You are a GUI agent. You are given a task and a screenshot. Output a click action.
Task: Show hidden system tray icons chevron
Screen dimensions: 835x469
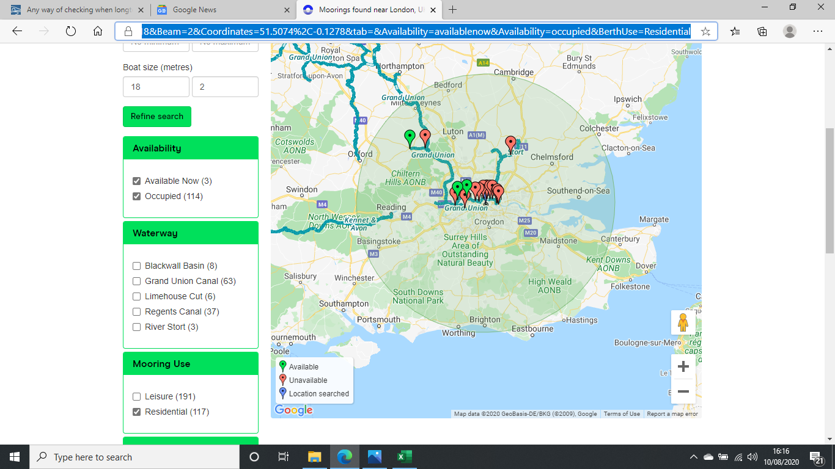click(x=693, y=457)
